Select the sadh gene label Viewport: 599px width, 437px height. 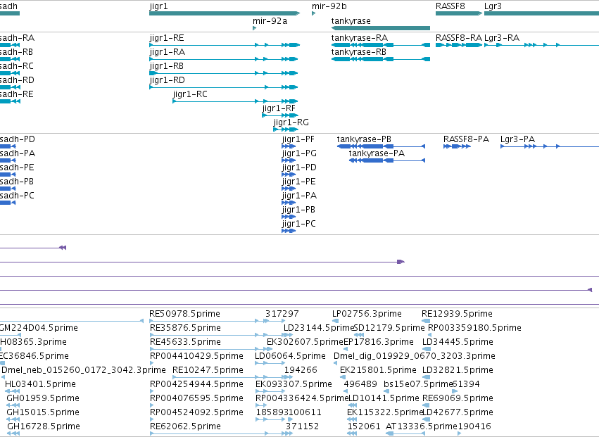point(8,6)
